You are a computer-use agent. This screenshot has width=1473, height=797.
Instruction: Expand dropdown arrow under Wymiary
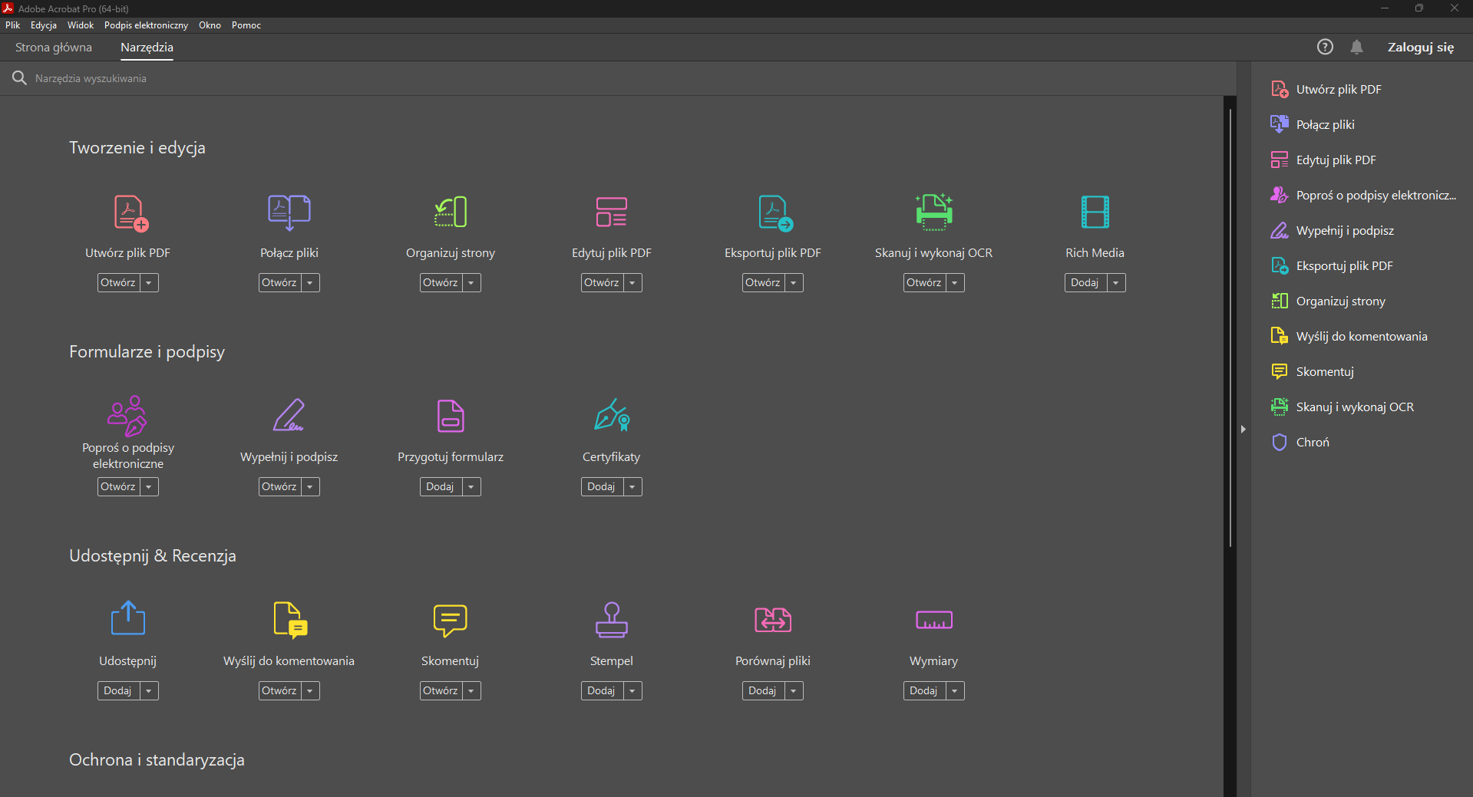955,691
